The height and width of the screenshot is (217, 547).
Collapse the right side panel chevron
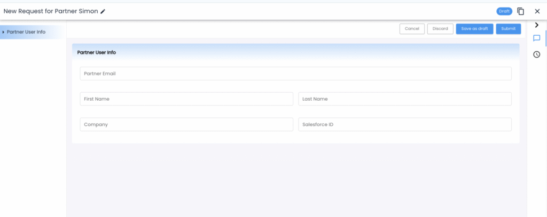click(x=536, y=25)
